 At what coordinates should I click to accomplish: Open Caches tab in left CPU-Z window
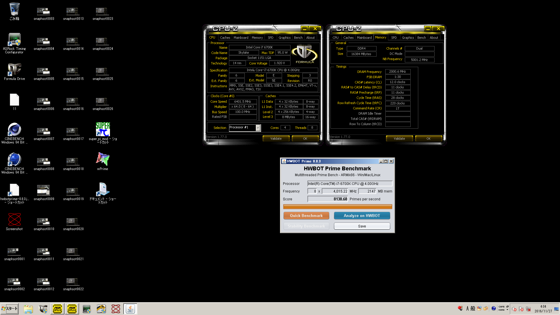point(225,38)
